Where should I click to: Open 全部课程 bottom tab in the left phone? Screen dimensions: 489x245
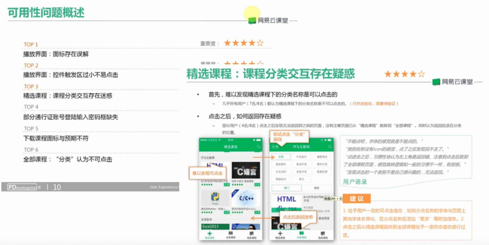(231, 235)
